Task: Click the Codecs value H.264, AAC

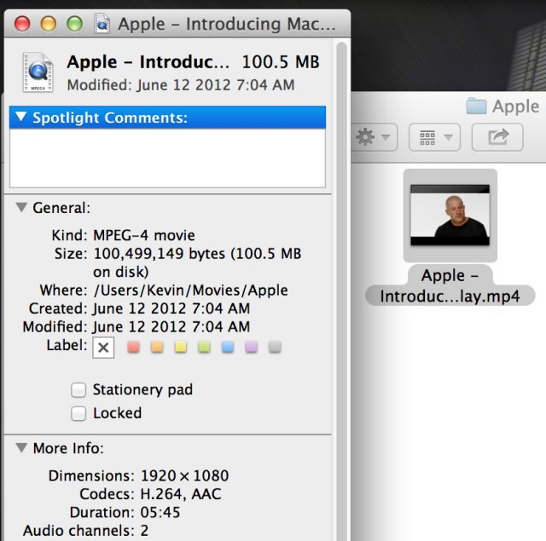Action: pos(181,494)
